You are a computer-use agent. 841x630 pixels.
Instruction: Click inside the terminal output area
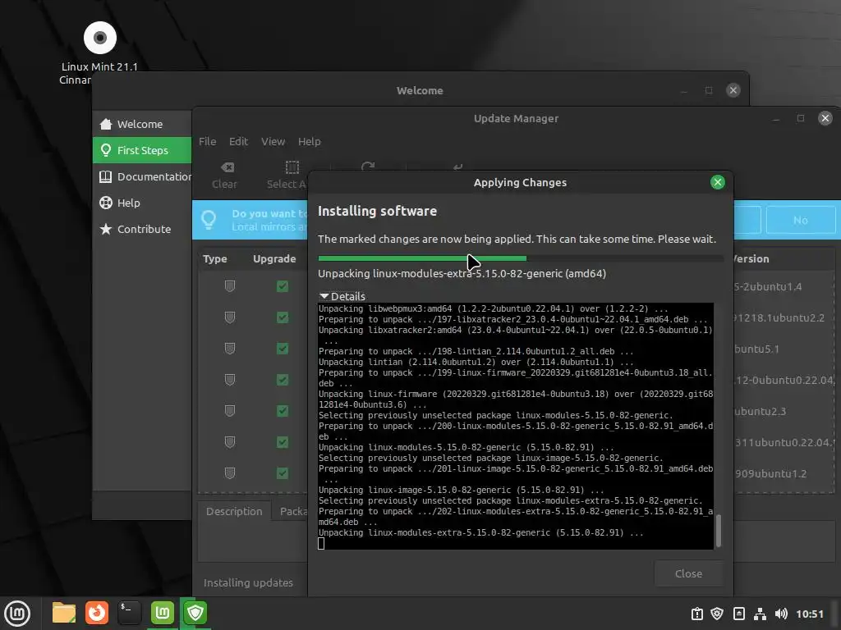(516, 426)
